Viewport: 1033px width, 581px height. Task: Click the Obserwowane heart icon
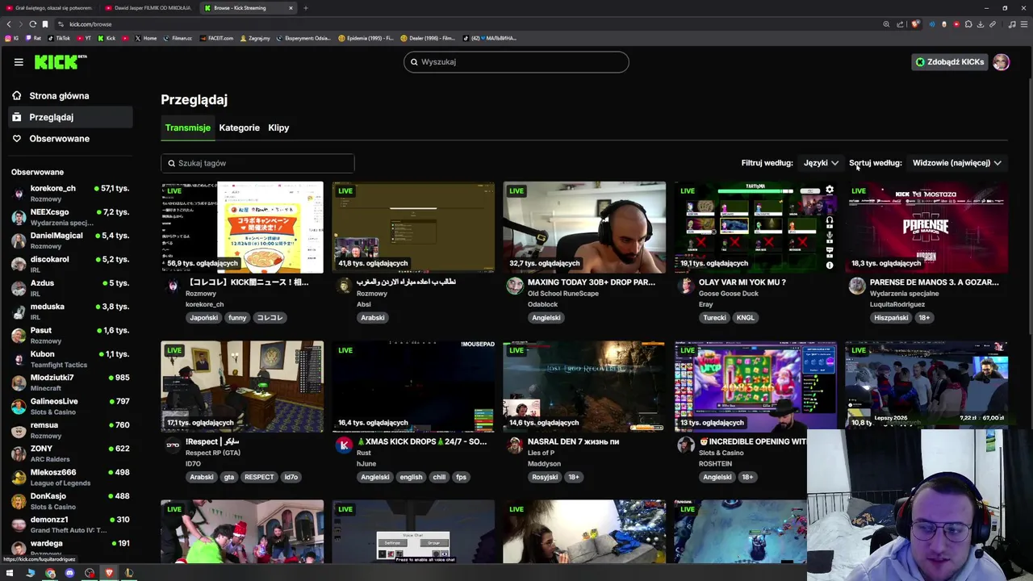(x=16, y=139)
